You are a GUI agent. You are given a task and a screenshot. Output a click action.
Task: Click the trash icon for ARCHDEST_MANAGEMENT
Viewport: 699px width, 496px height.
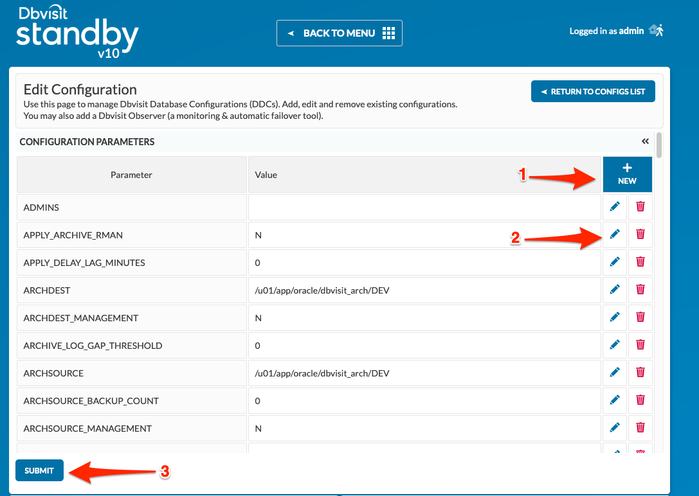click(x=640, y=317)
